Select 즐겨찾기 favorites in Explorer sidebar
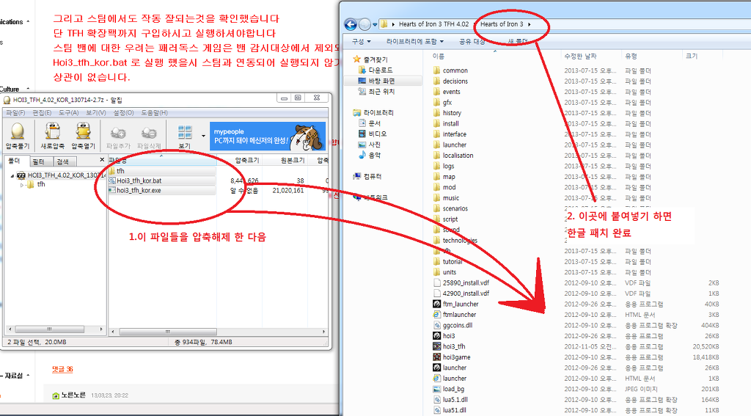Image resolution: width=751 pixels, height=416 pixels. pyautogui.click(x=370, y=59)
